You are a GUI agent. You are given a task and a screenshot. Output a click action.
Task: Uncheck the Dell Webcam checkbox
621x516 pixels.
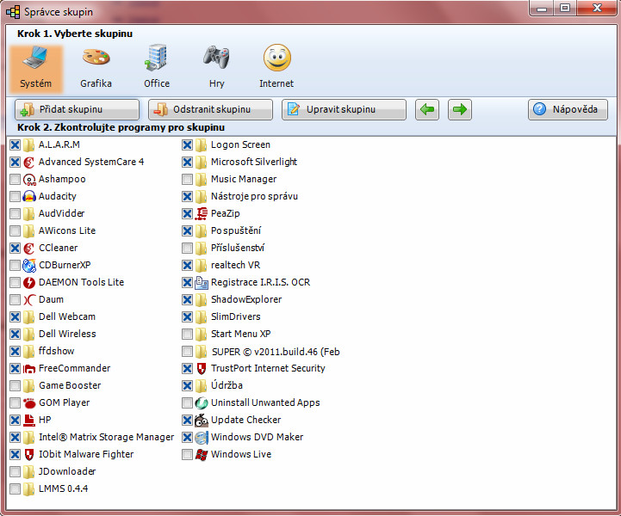click(x=15, y=316)
